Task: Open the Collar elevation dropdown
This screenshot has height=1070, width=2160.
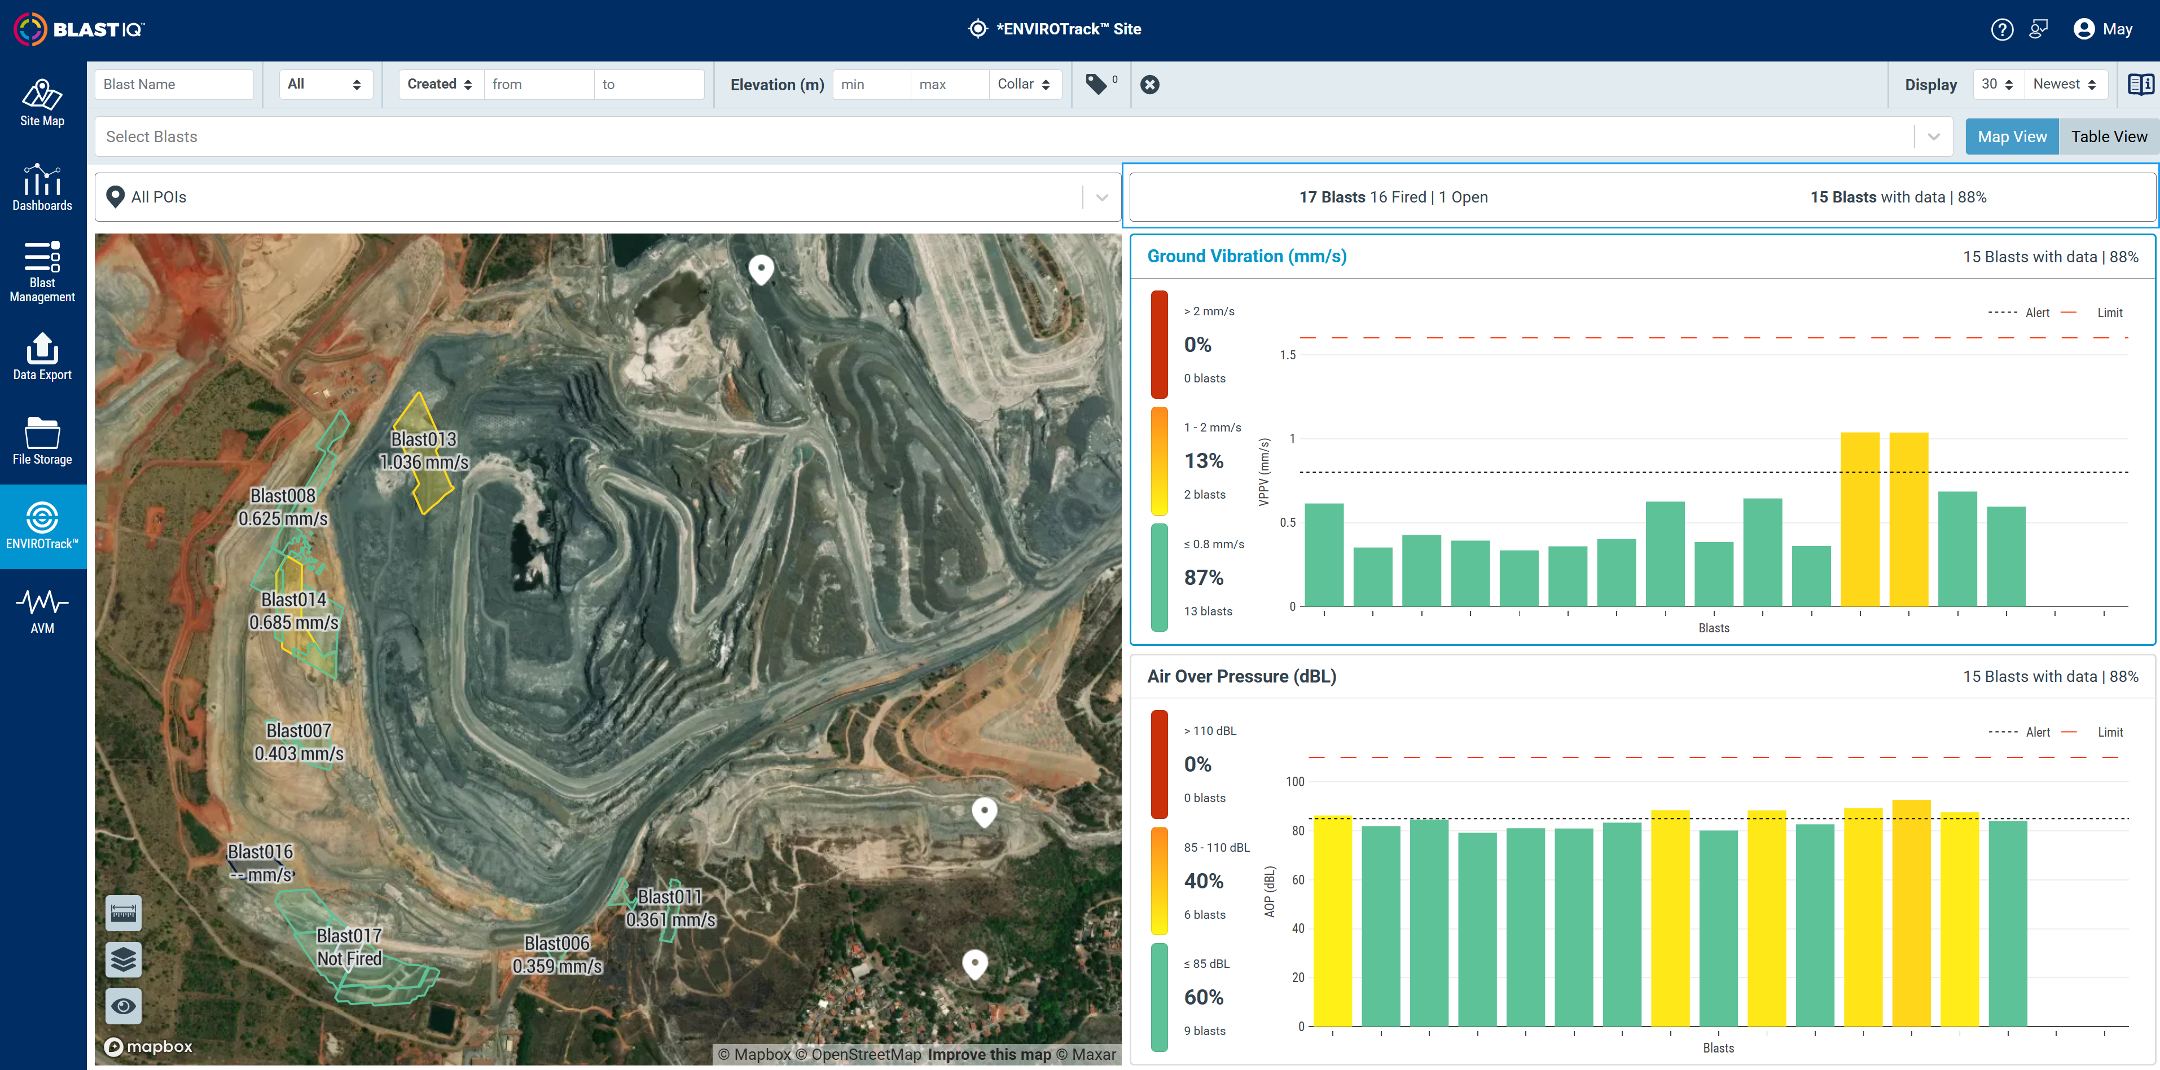Action: tap(1025, 84)
